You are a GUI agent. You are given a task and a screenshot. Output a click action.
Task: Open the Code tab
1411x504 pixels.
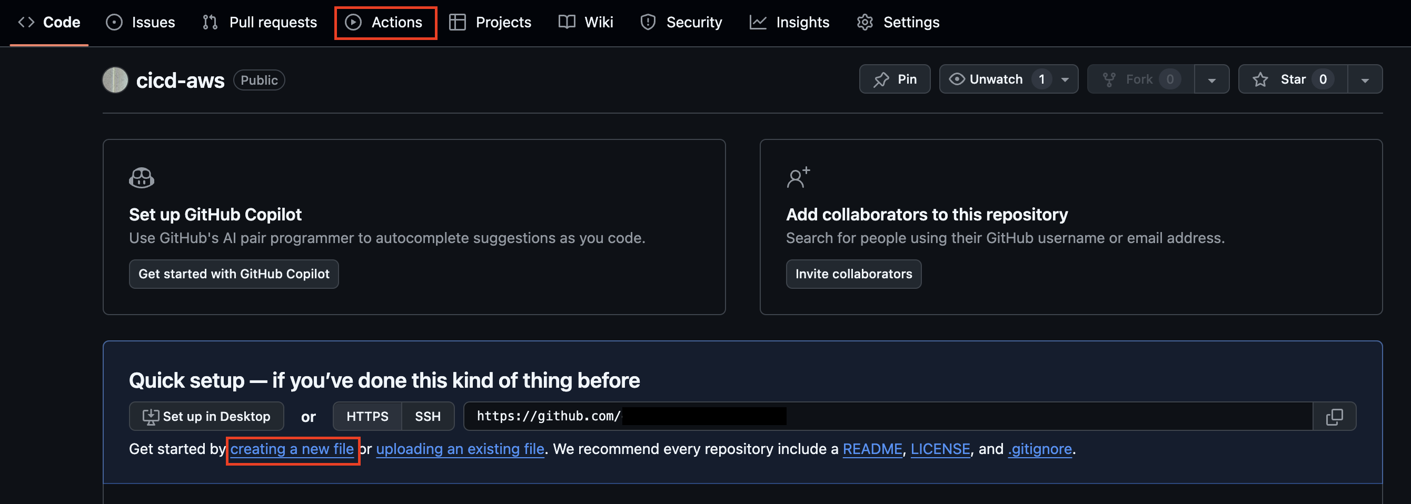tap(49, 22)
